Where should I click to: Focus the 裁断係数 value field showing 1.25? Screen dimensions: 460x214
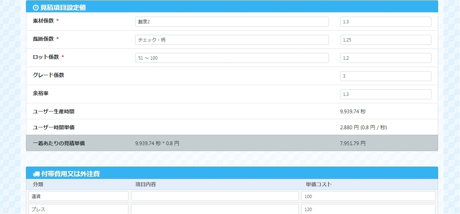pos(385,40)
